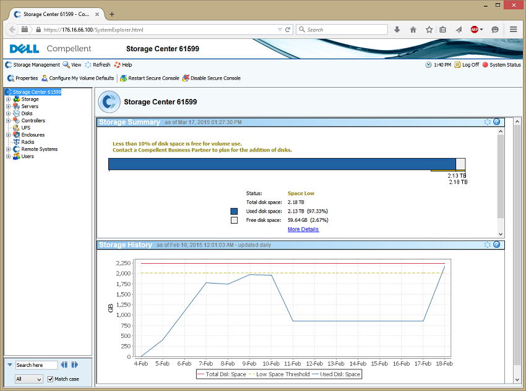Image resolution: width=526 pixels, height=391 pixels.
Task: Click the Disks icon in the tree
Action: [x=17, y=113]
